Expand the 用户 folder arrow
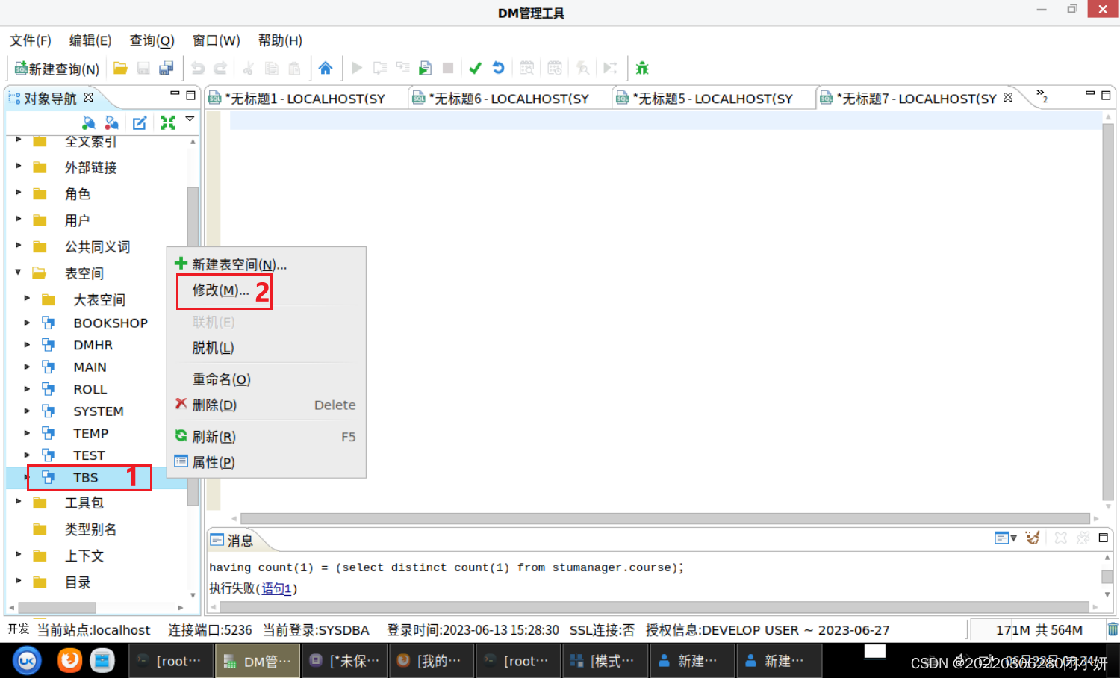1120x678 pixels. click(18, 219)
